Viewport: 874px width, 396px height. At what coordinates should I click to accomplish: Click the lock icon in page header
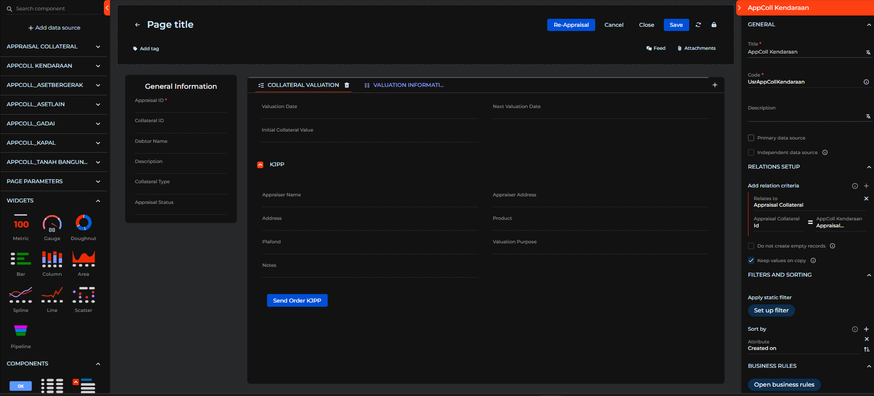click(714, 25)
